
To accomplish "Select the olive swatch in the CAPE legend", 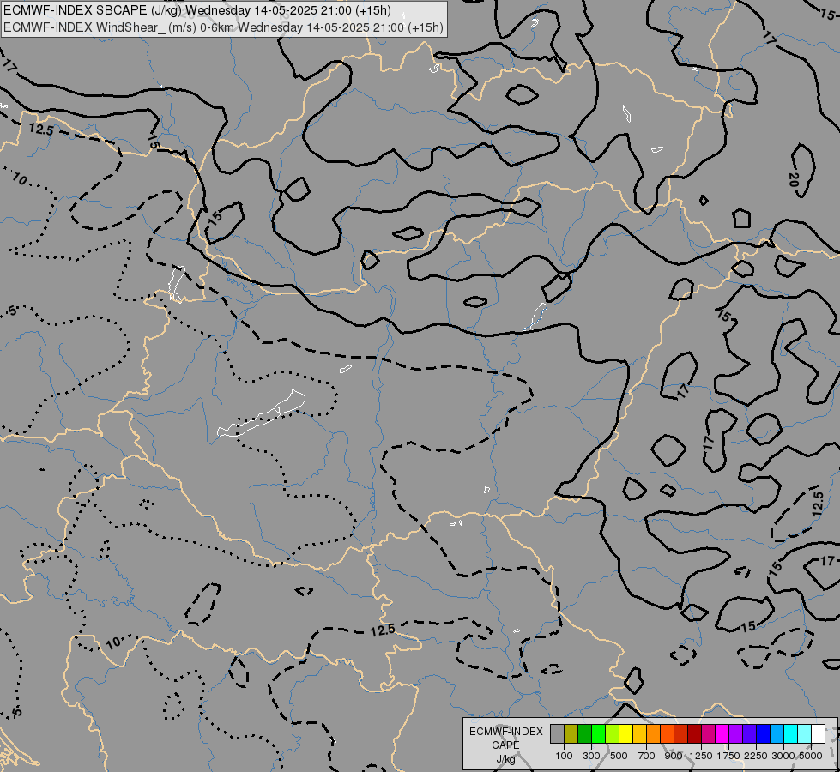I will (571, 734).
